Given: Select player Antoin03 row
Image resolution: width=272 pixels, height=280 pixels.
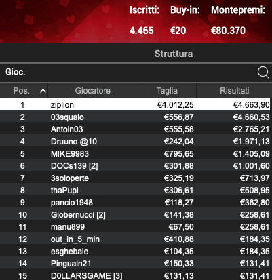Looking at the screenshot, I should [136, 129].
